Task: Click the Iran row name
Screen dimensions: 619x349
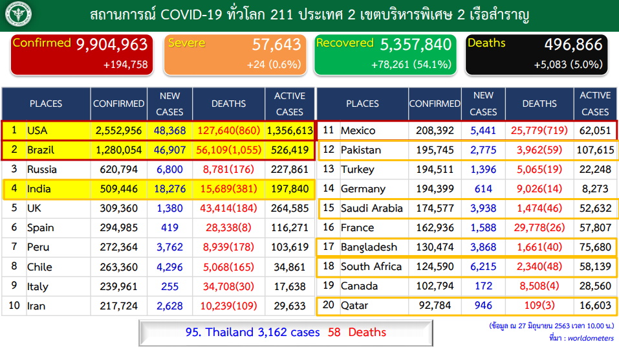Action: (36, 306)
